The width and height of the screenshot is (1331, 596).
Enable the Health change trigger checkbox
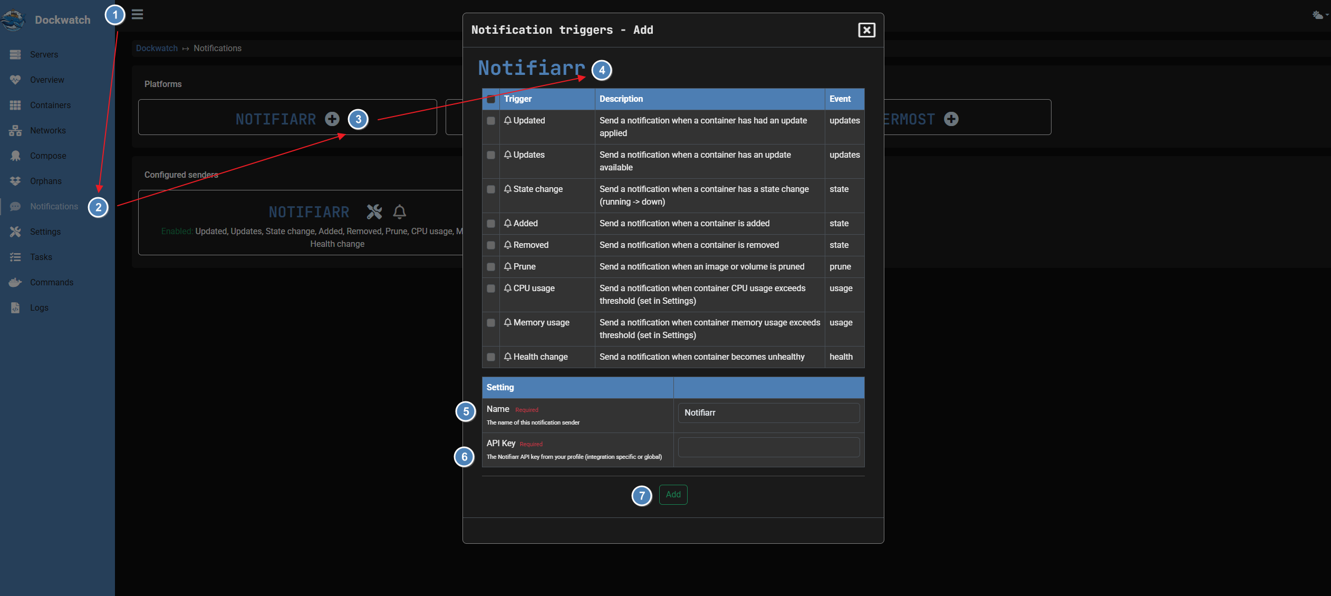pos(491,357)
